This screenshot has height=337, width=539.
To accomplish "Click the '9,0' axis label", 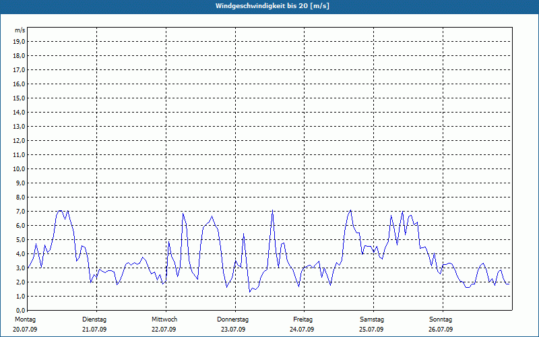I will 20,183.
